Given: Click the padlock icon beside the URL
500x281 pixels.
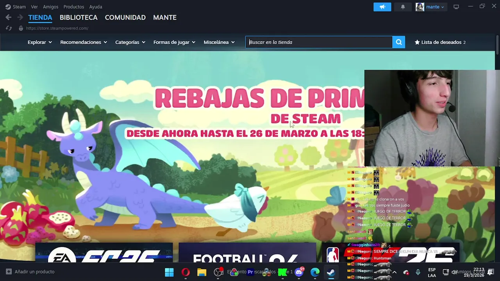Looking at the screenshot, I should click(x=21, y=28).
